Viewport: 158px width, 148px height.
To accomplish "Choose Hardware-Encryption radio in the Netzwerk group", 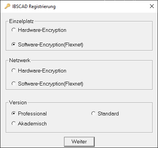I will tap(14, 71).
